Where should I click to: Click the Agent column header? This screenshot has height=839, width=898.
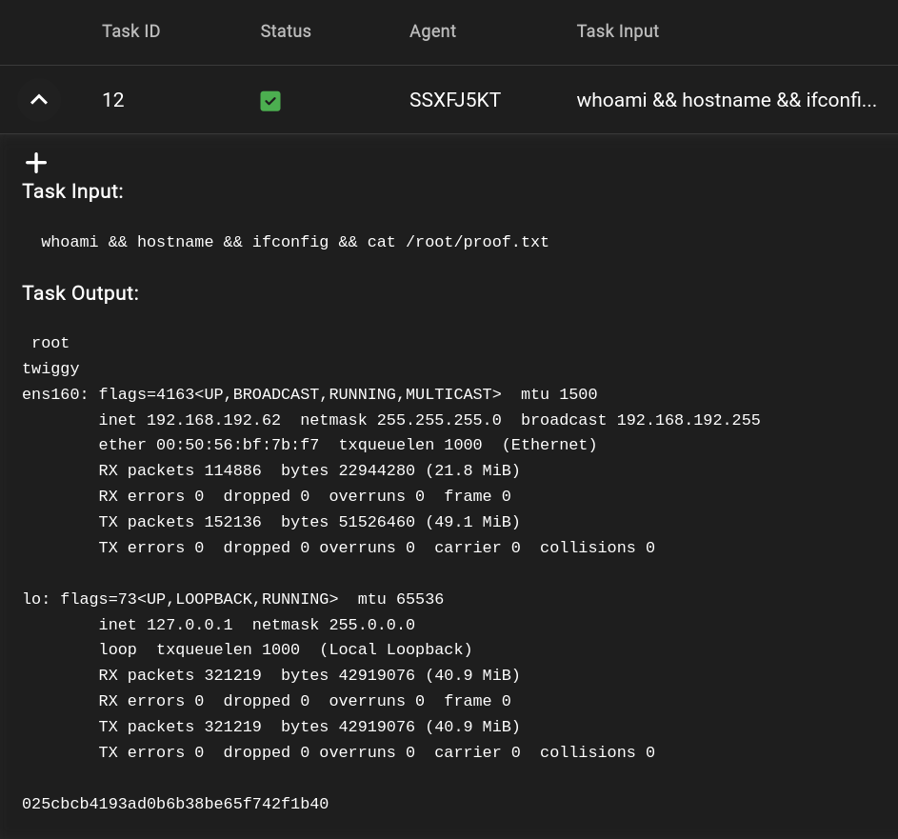(x=432, y=31)
